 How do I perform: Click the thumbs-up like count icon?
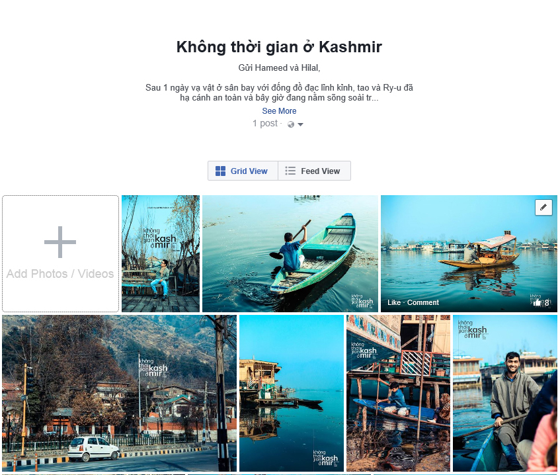tap(537, 303)
